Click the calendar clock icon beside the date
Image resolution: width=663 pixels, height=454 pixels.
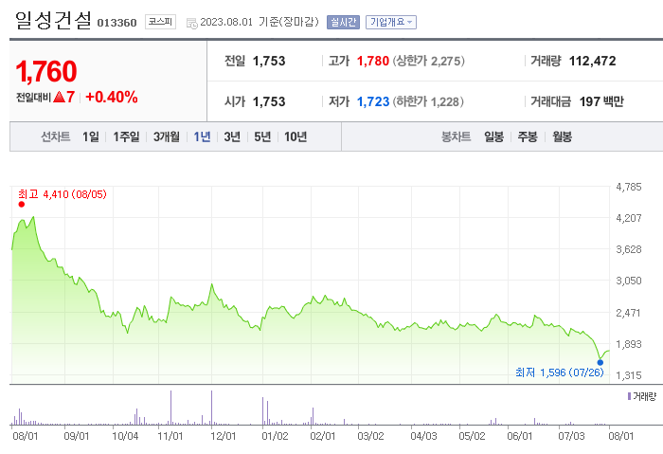(192, 23)
